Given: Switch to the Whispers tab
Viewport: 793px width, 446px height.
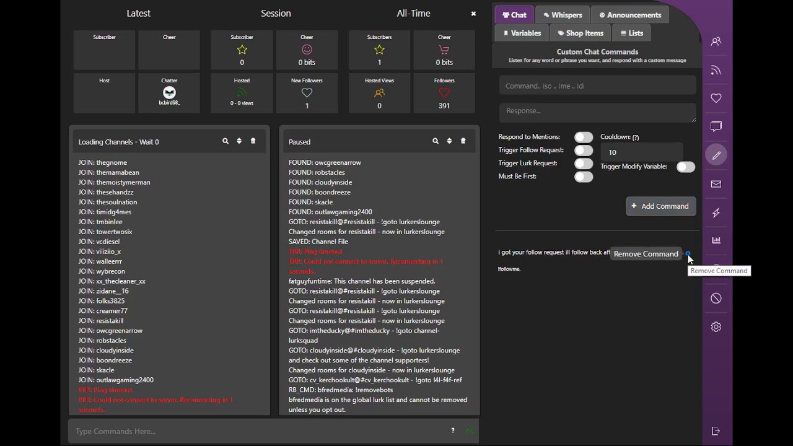Looking at the screenshot, I should coord(563,15).
